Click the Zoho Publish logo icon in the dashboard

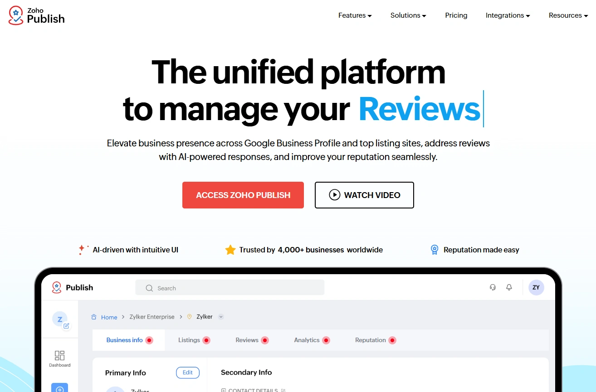tap(57, 287)
